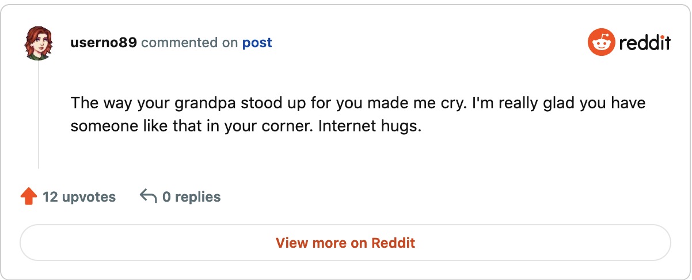Image resolution: width=692 pixels, height=280 pixels.
Task: Click the reply arrow icon
Action: [149, 197]
